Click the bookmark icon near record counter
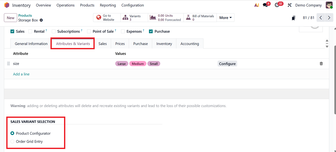The image size is (336, 152). click(x=293, y=18)
